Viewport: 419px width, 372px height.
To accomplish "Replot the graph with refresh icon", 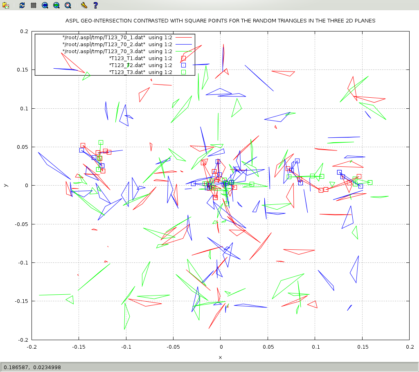I will click(x=22, y=5).
